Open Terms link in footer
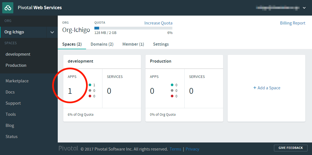 pos(175,149)
